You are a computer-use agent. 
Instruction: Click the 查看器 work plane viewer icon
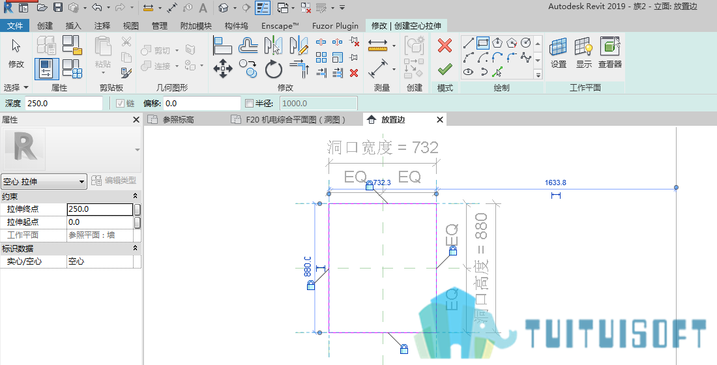pyautogui.click(x=610, y=53)
